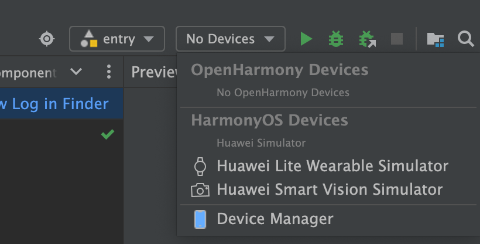Screen dimensions: 480x244
Task: Collapse the No Devices dropdown
Action: tap(231, 39)
